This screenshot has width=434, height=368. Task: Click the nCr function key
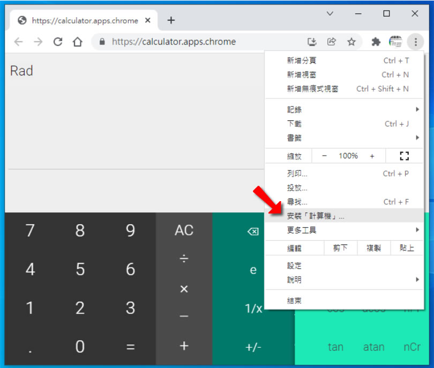412,347
